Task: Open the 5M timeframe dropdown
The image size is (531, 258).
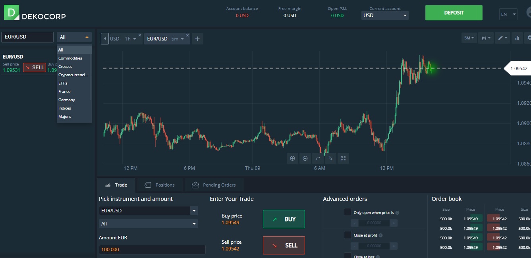Action: click(469, 38)
